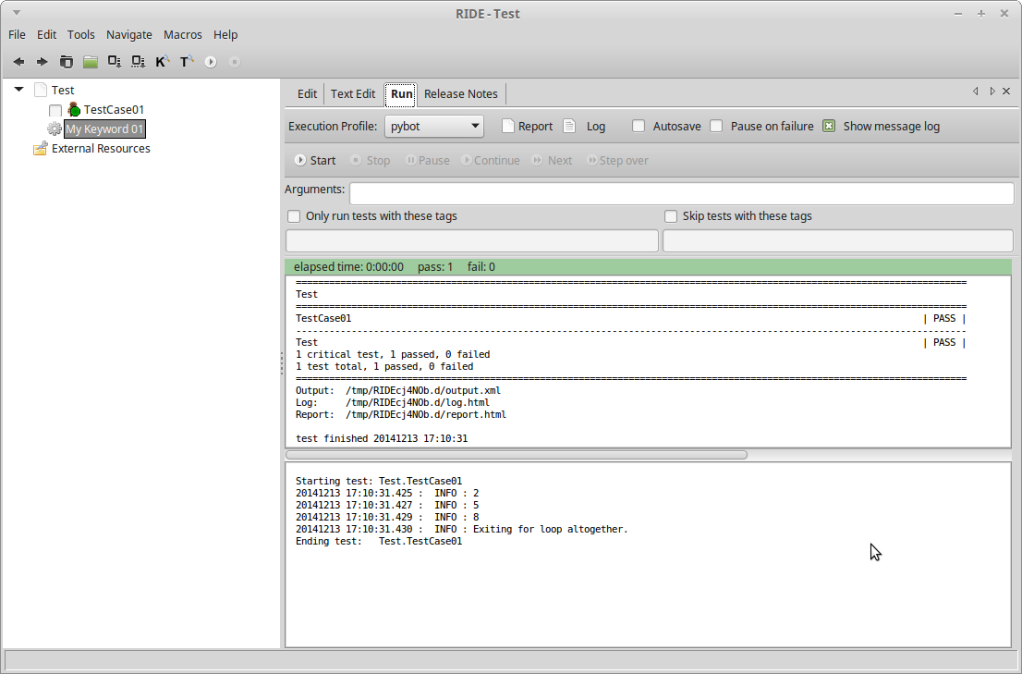Viewport: 1022px width, 674px height.
Task: Check the TestCase01 checkbox in tree
Action: [x=55, y=110]
